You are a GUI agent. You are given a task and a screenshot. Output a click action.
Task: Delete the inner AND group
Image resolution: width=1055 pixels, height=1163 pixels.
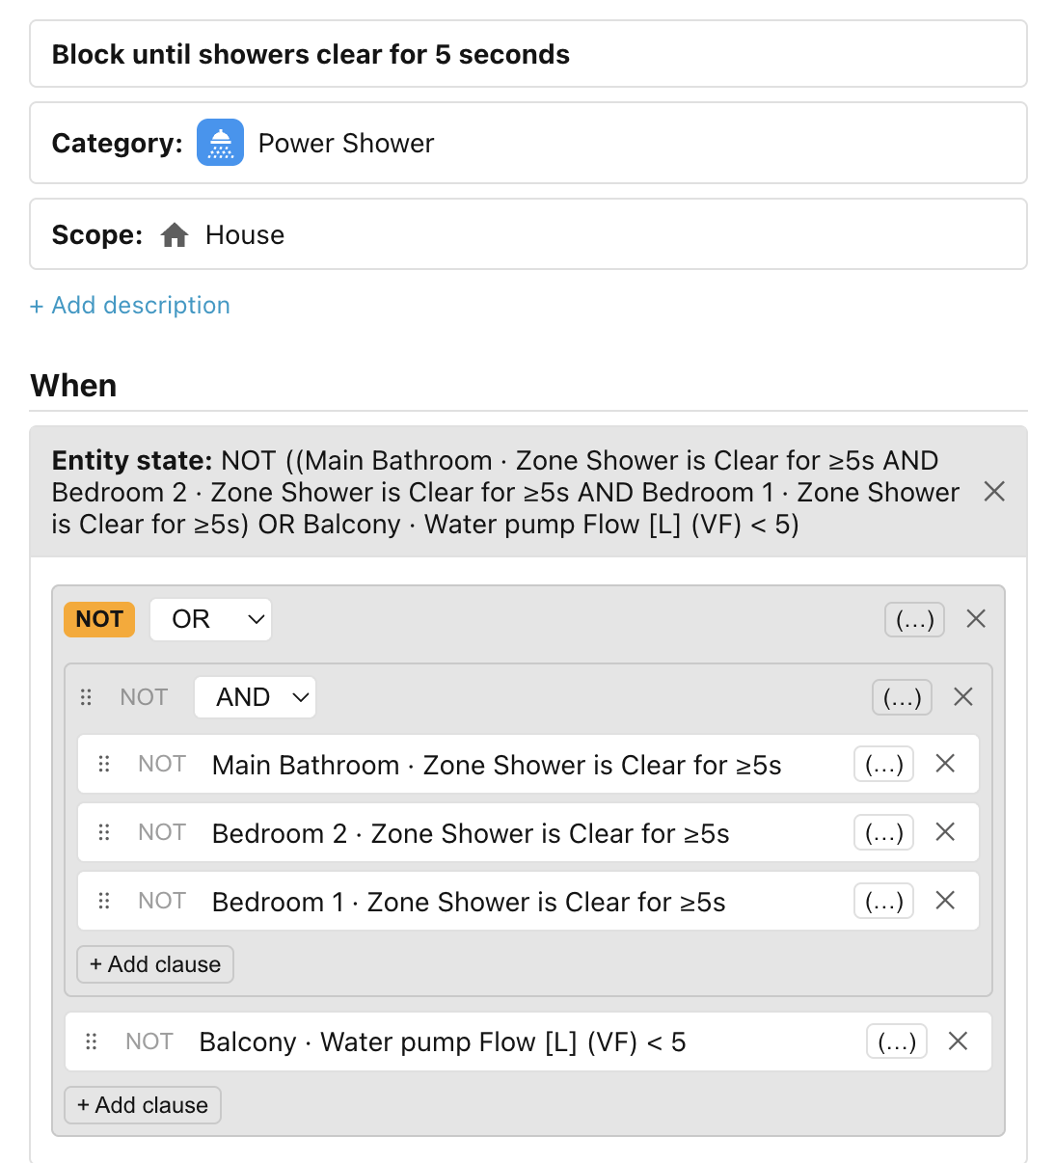pyautogui.click(x=963, y=697)
